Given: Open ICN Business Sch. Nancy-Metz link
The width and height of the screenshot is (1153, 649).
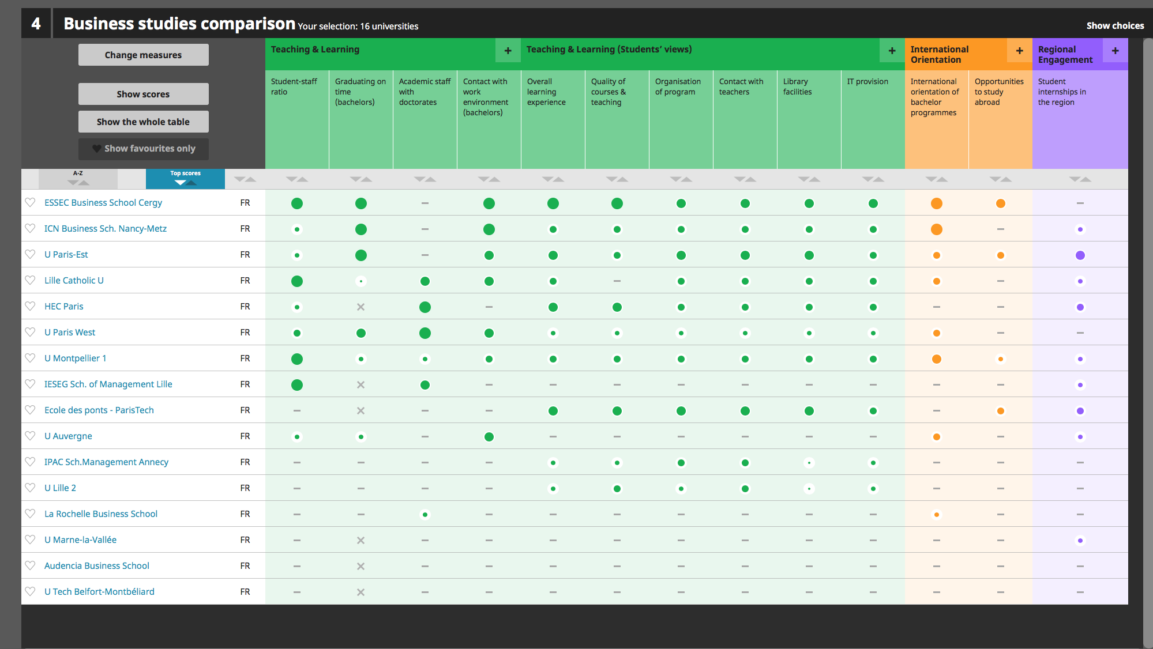Looking at the screenshot, I should (x=106, y=228).
